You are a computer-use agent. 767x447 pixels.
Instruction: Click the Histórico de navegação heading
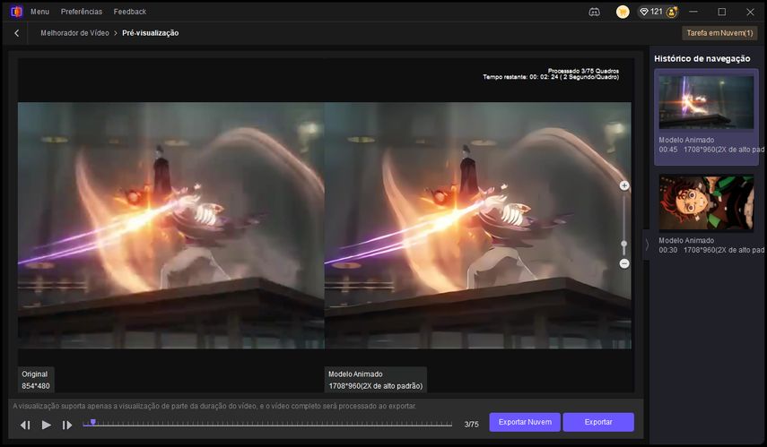click(x=702, y=58)
